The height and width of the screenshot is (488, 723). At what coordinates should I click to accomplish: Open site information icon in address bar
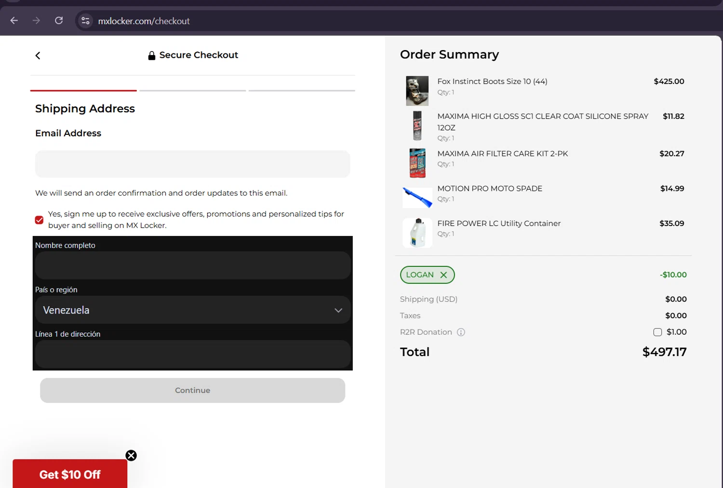(x=86, y=21)
